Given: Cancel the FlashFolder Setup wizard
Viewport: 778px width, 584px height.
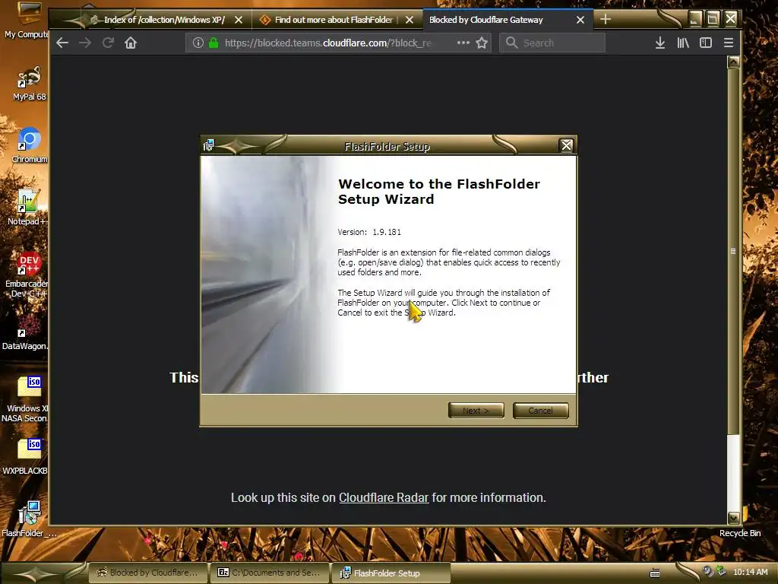Looking at the screenshot, I should pos(540,411).
